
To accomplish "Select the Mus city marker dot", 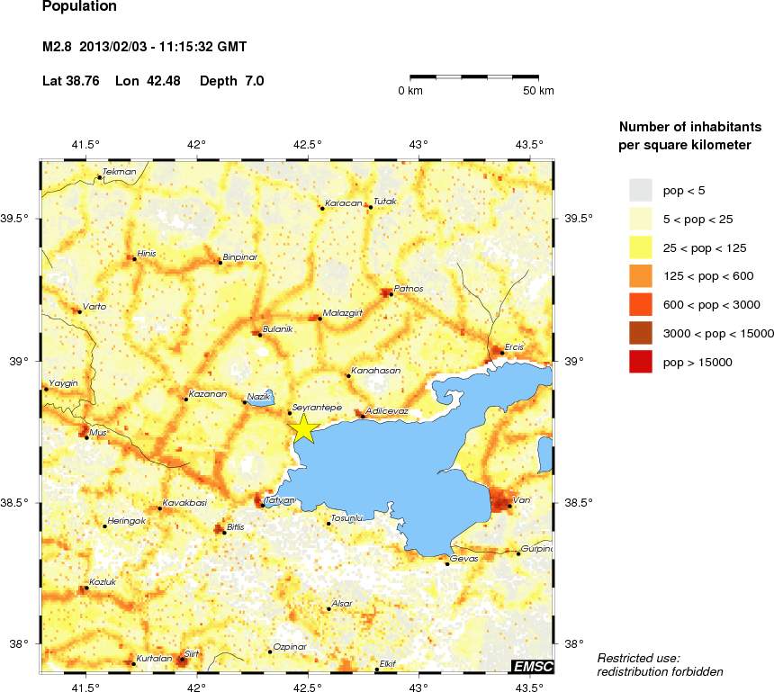I will tap(86, 437).
